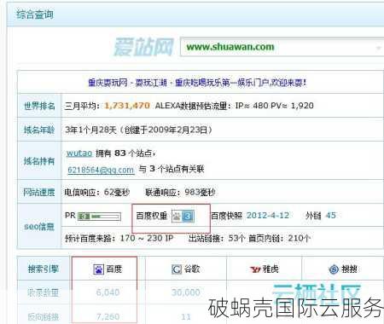Open the domain input dropdown arrow
Viewport: 384px width, 324px height.
(x=378, y=48)
